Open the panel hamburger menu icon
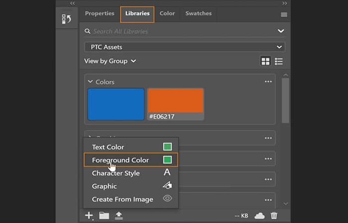 [284, 14]
